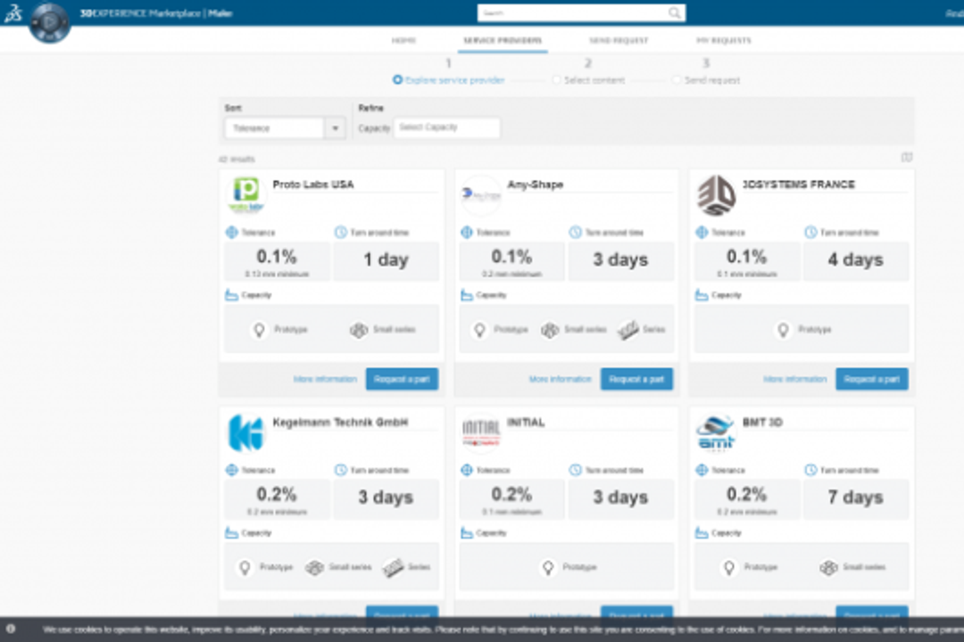
Task: Open Send Request tab
Action: 619,40
